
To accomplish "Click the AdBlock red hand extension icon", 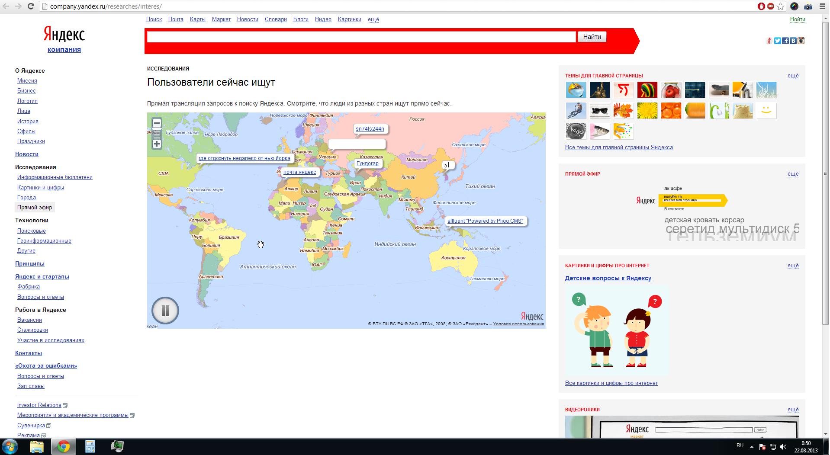I will [761, 6].
